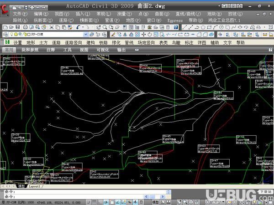Open the application menu arrow below the logo
The height and width of the screenshot is (205, 274).
tap(7, 15)
